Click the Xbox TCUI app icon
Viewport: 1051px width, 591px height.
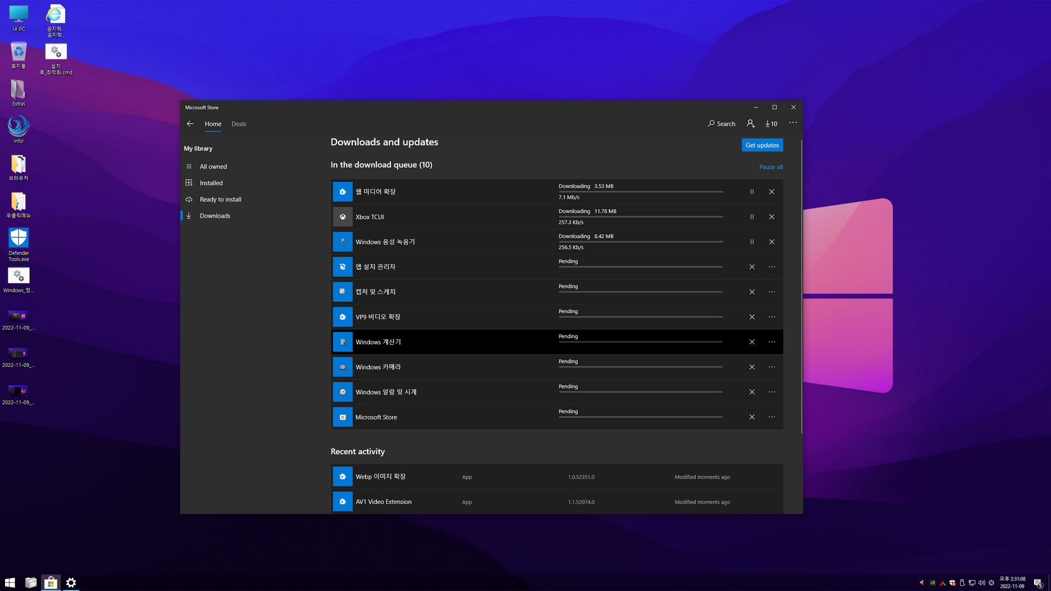[x=342, y=217]
